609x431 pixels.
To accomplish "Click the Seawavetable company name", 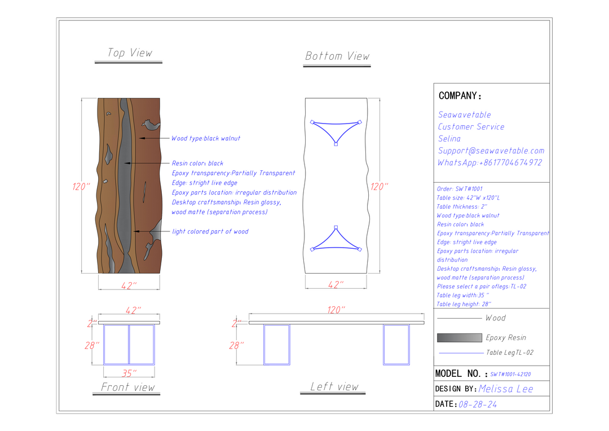I will pyautogui.click(x=465, y=115).
